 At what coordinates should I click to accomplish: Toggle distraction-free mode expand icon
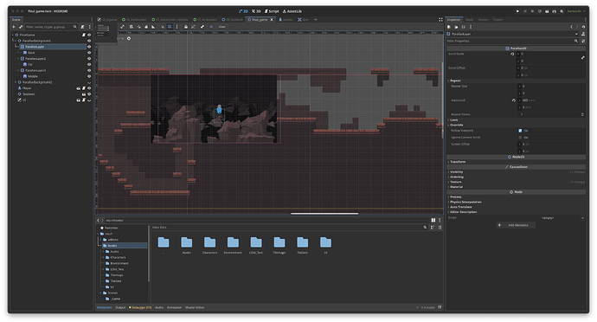pyautogui.click(x=440, y=20)
